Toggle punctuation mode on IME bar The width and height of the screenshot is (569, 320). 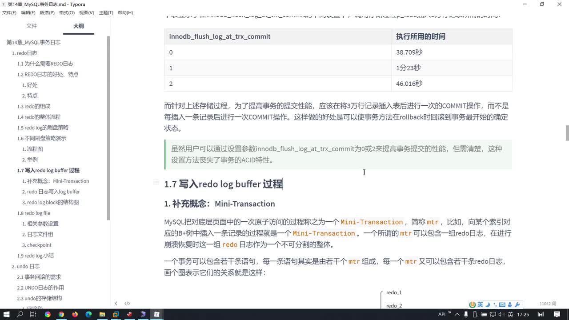pyautogui.click(x=495, y=304)
